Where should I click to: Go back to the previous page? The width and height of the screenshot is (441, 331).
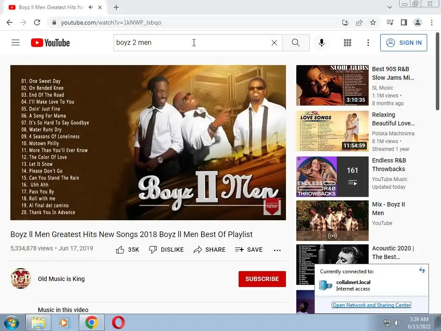click(9, 22)
